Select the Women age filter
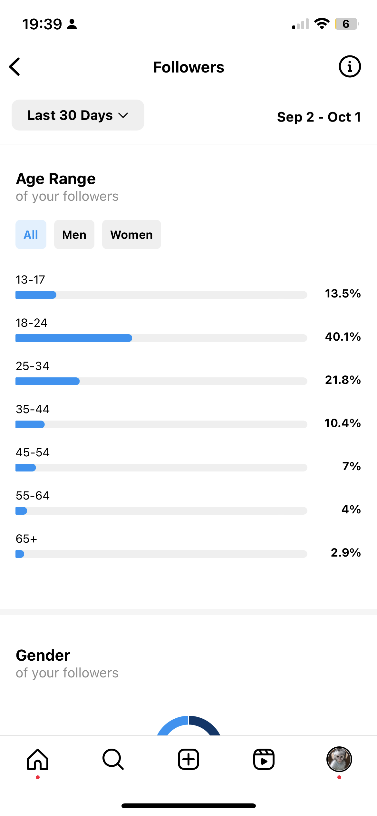Screen dimensions: 377x816 [131, 235]
